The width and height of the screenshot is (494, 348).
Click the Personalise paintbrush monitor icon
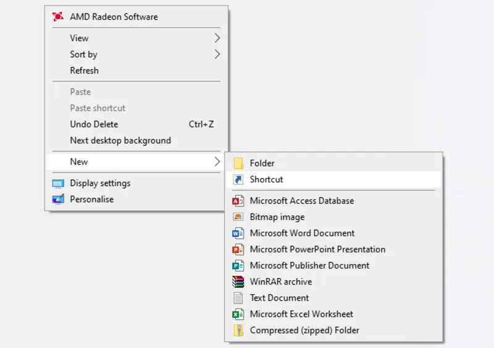[x=58, y=200]
